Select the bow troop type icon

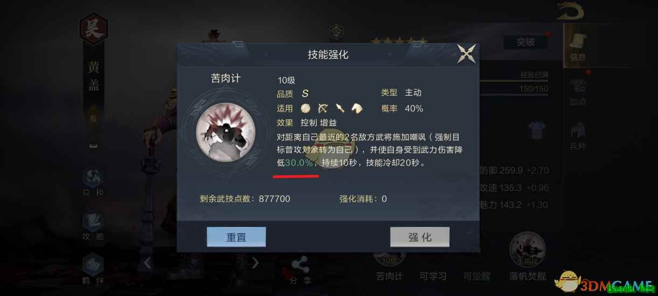pos(323,108)
